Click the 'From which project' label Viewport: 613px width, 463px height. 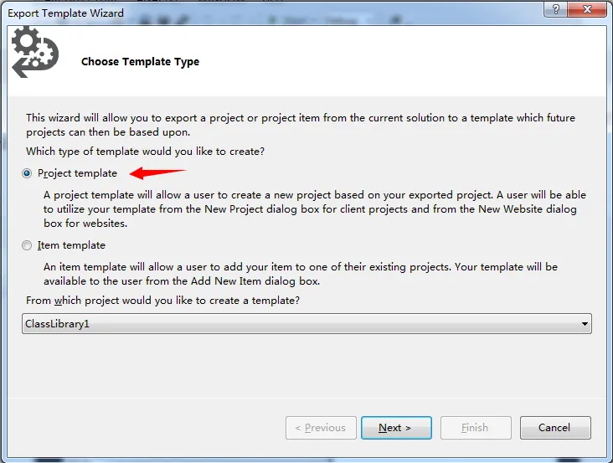163,301
